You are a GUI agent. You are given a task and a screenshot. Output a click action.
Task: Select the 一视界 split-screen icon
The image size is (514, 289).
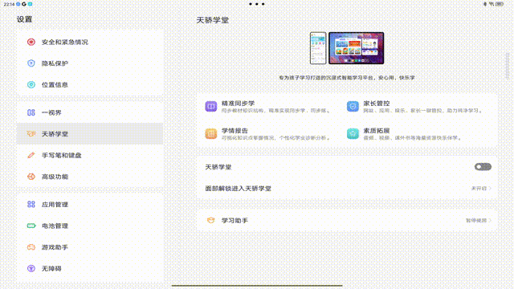pos(31,112)
